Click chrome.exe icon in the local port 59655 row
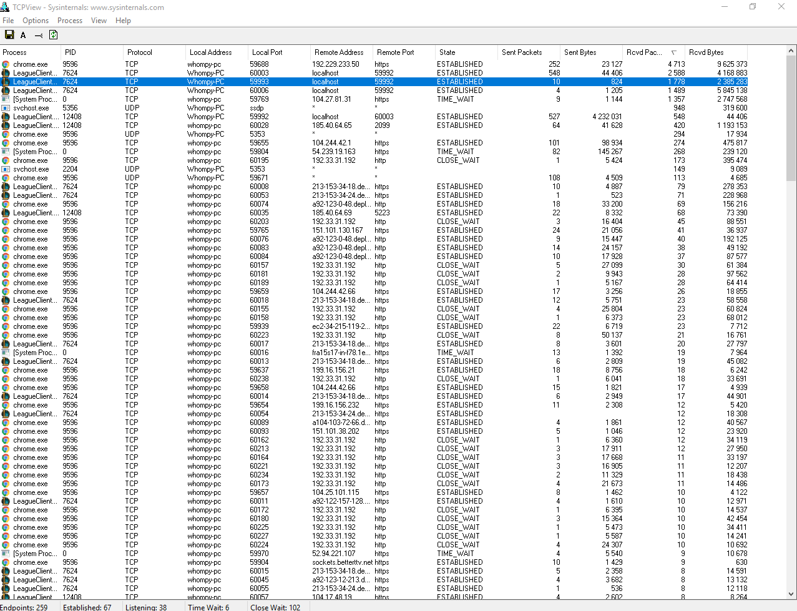Viewport: 797px width, 611px height. 6,143
